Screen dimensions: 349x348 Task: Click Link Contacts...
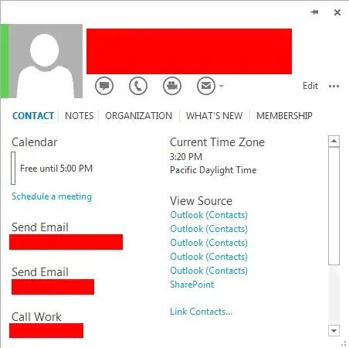201,312
